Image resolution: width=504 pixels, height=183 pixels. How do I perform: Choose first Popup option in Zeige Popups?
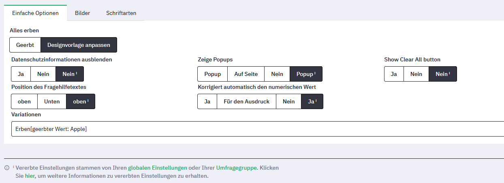pos(213,74)
